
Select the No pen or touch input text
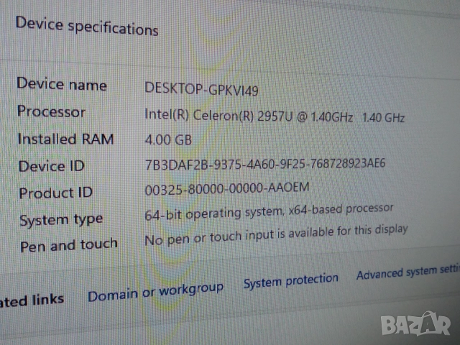tap(276, 236)
